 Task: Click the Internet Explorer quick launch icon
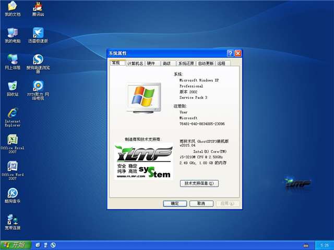point(38,245)
